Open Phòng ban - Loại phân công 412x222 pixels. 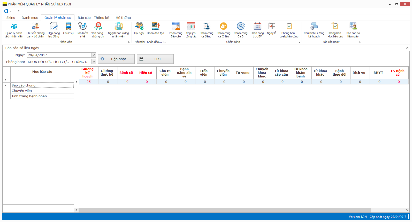point(289,30)
